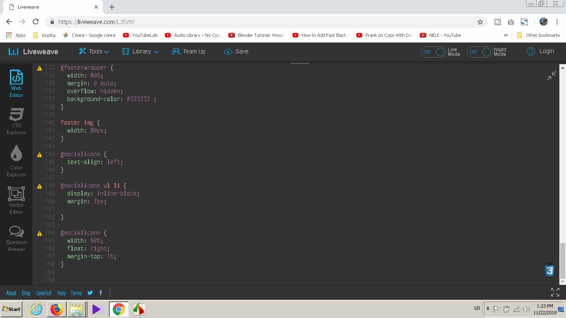Open the Colorlist page
This screenshot has height=318, width=566.
point(44,293)
